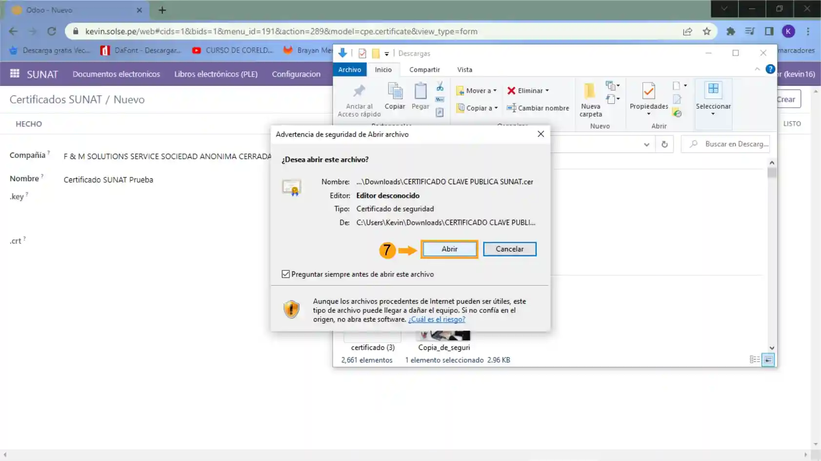
Task: Open the 'Abrir' file dropdown icon
Action: [x=680, y=86]
